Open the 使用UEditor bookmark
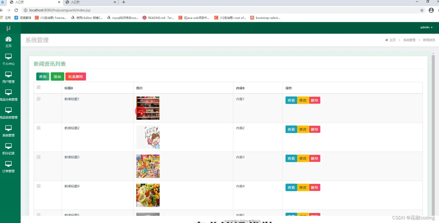This screenshot has width=439, height=223. (x=87, y=18)
